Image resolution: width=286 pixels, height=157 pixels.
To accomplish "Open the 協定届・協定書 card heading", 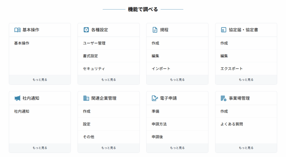I will [243, 30].
